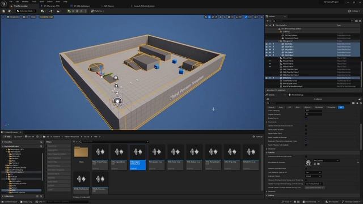This screenshot has height=204, width=363.
Task: Toggle the viewport scale snapping icon
Action: (x=246, y=17)
